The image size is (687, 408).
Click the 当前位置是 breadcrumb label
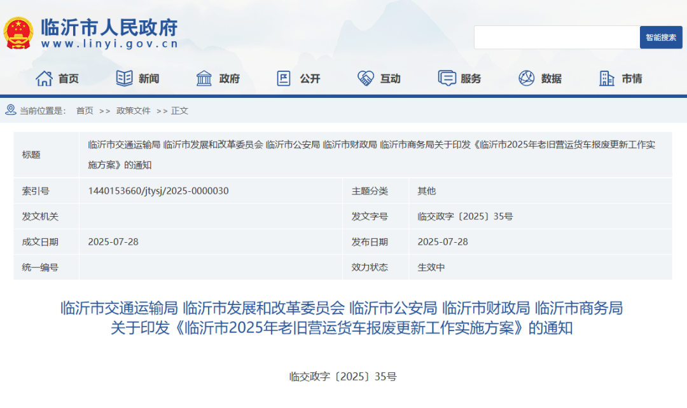pyautogui.click(x=43, y=111)
